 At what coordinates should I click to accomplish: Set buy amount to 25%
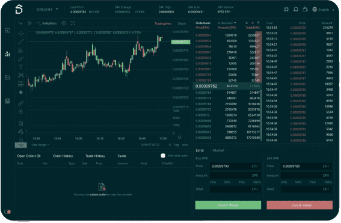click(x=213, y=182)
